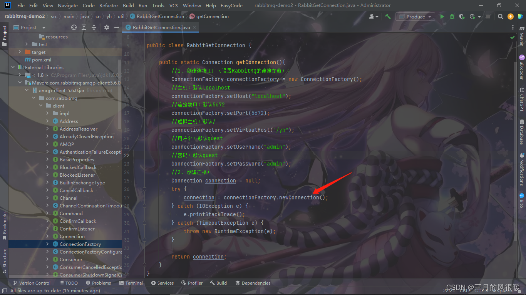Close the RabbitGetConnection.java tab
526x295 pixels.
194,27
